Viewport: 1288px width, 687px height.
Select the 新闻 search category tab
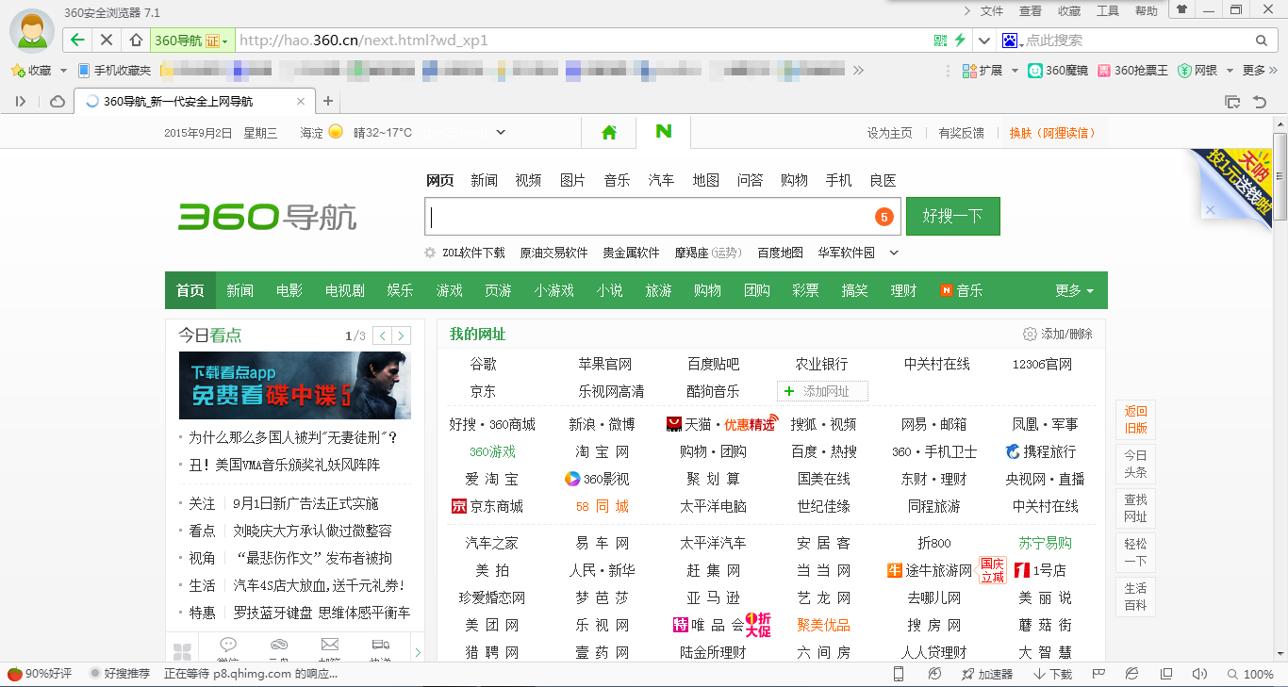click(x=484, y=180)
